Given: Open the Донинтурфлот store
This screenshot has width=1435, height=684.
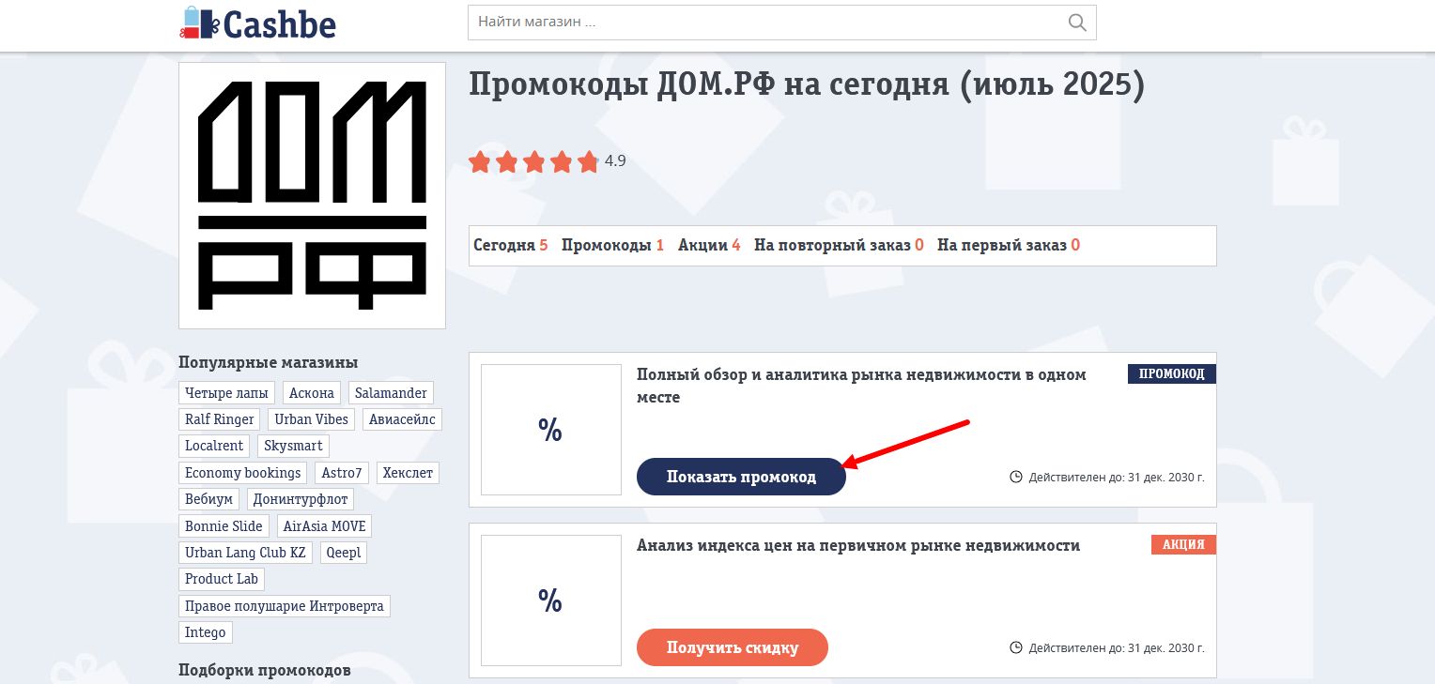Looking at the screenshot, I should [x=301, y=499].
